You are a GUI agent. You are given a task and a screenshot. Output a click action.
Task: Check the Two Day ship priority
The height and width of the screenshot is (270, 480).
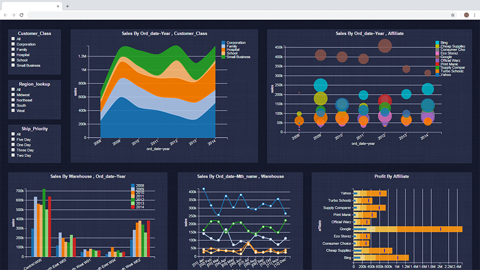click(13, 155)
